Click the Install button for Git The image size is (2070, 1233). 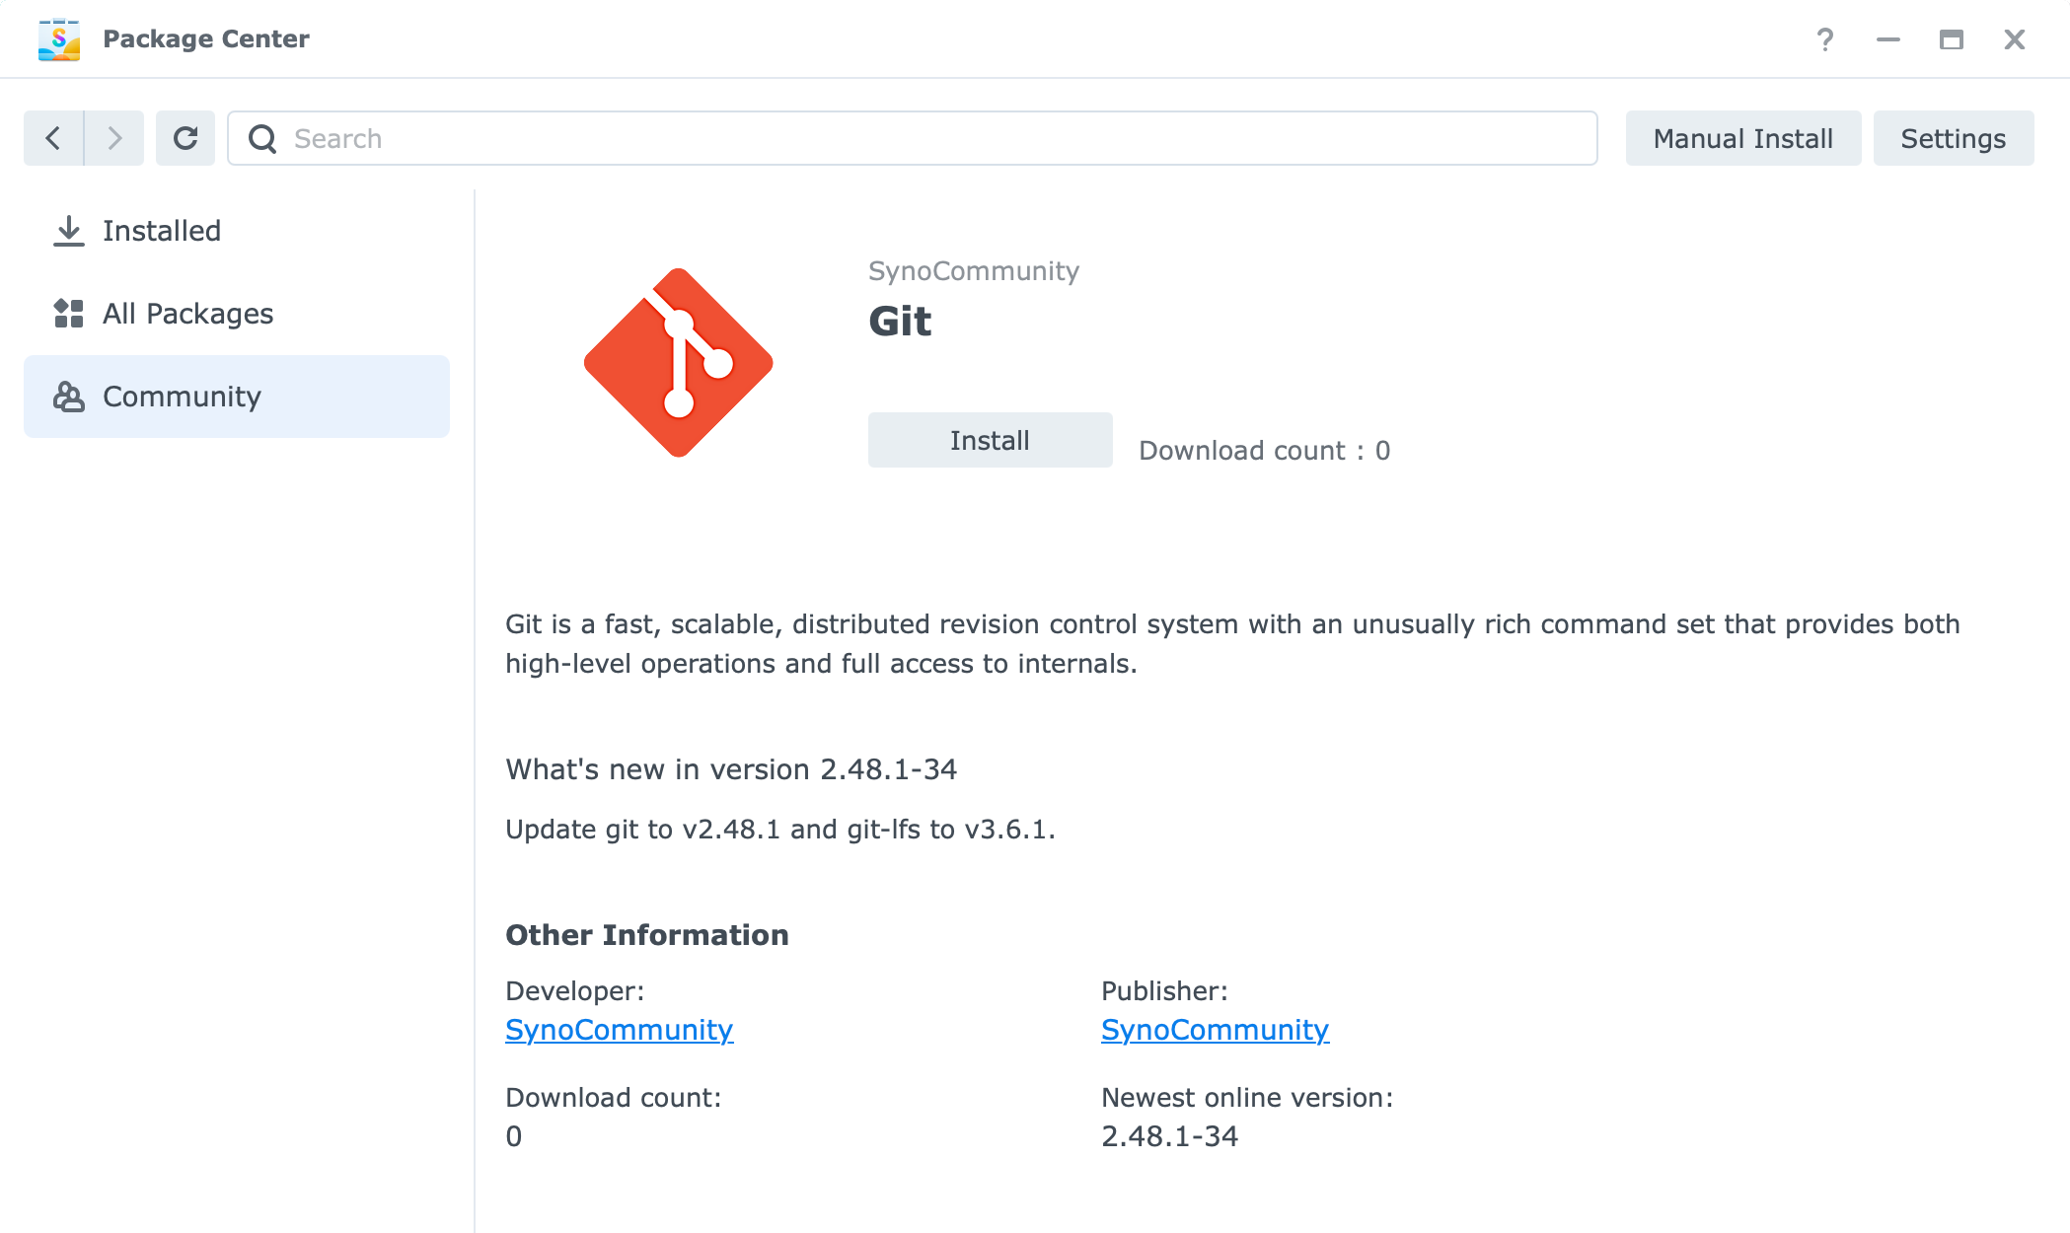point(990,439)
